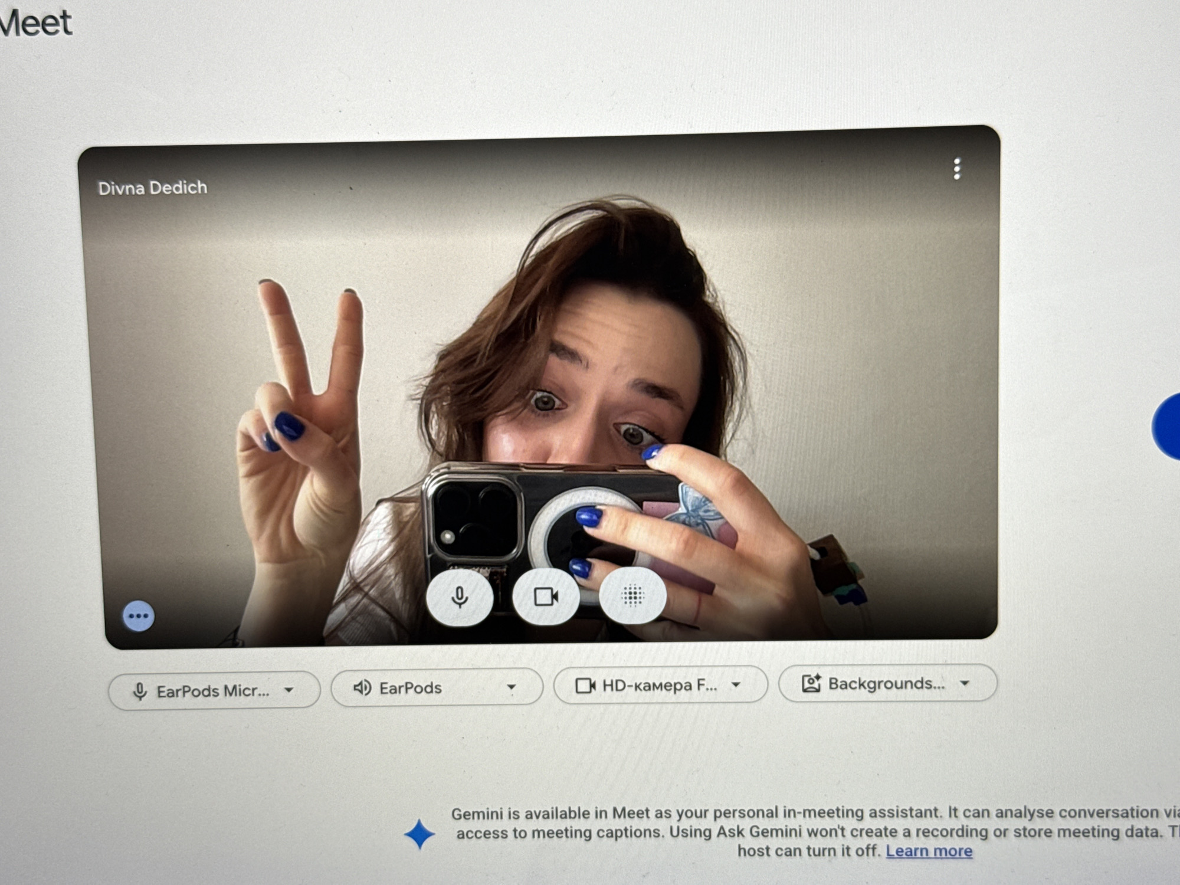This screenshot has width=1180, height=885.
Task: Click the blue Gemini star icon
Action: [419, 834]
